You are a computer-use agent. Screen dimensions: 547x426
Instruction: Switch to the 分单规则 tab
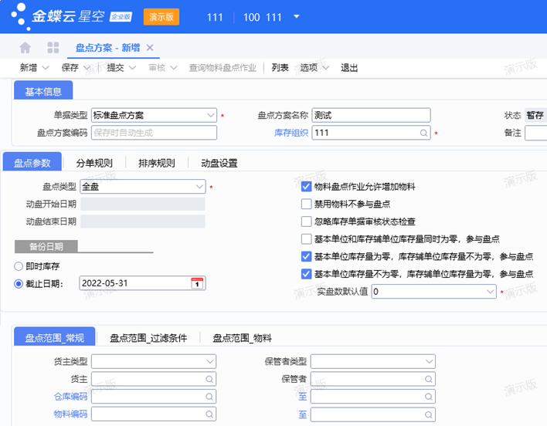coord(94,163)
